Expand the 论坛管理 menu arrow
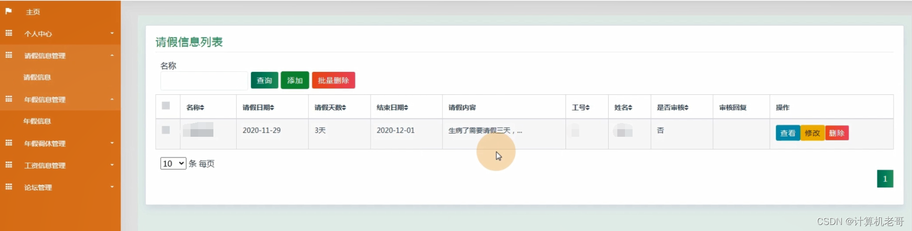This screenshot has width=912, height=231. point(112,187)
